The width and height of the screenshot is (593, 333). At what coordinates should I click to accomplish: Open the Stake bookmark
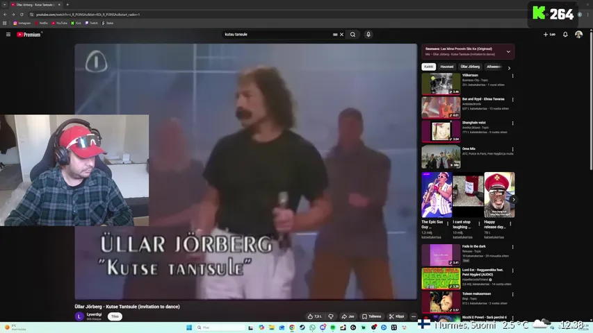[x=107, y=23]
